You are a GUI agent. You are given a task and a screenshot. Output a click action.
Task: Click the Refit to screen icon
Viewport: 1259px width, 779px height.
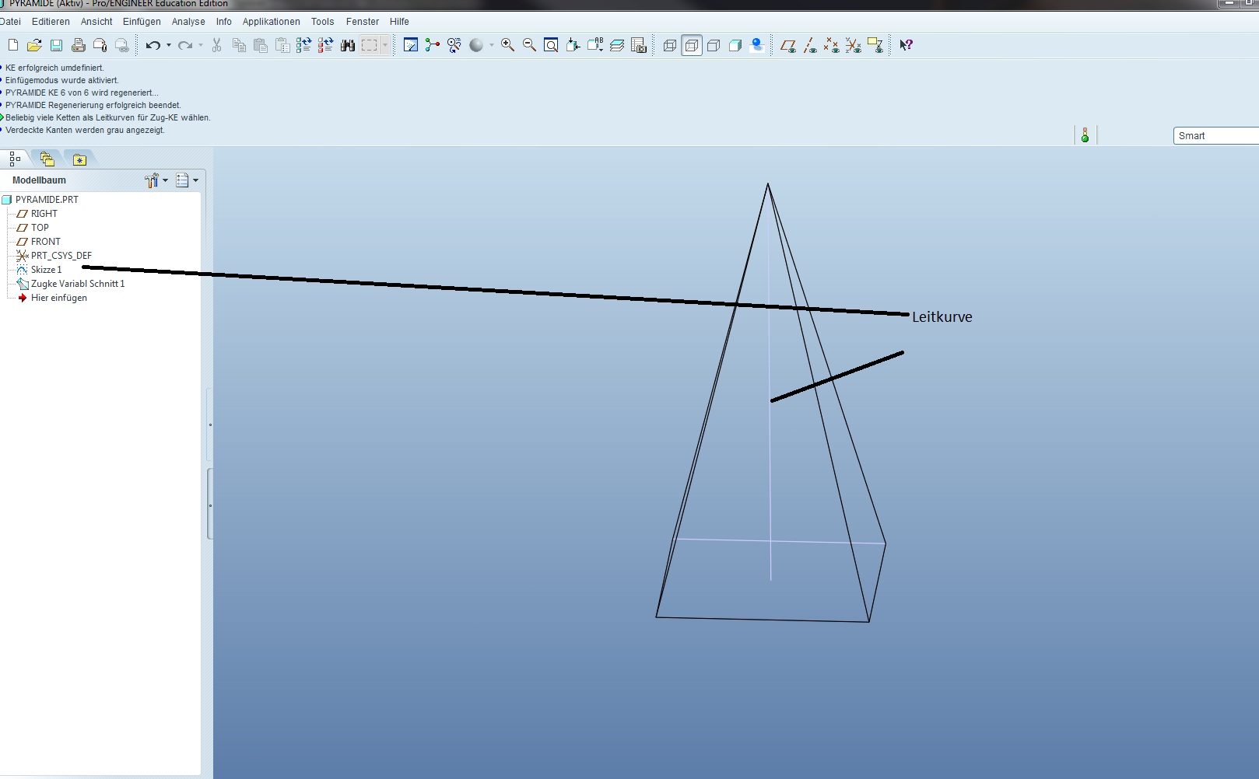coord(551,45)
